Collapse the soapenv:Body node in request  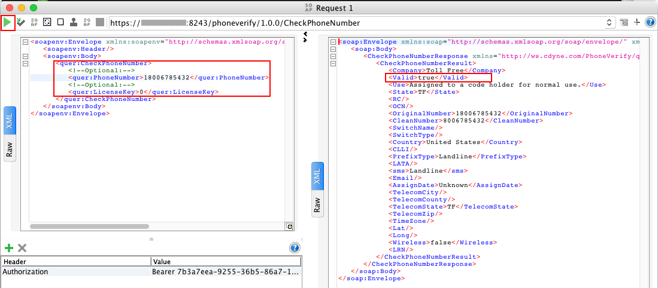coord(25,56)
